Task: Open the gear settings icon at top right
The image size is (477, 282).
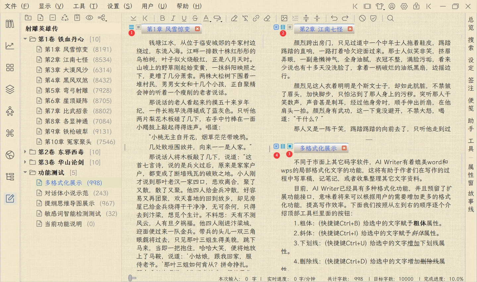Action: pos(404,6)
